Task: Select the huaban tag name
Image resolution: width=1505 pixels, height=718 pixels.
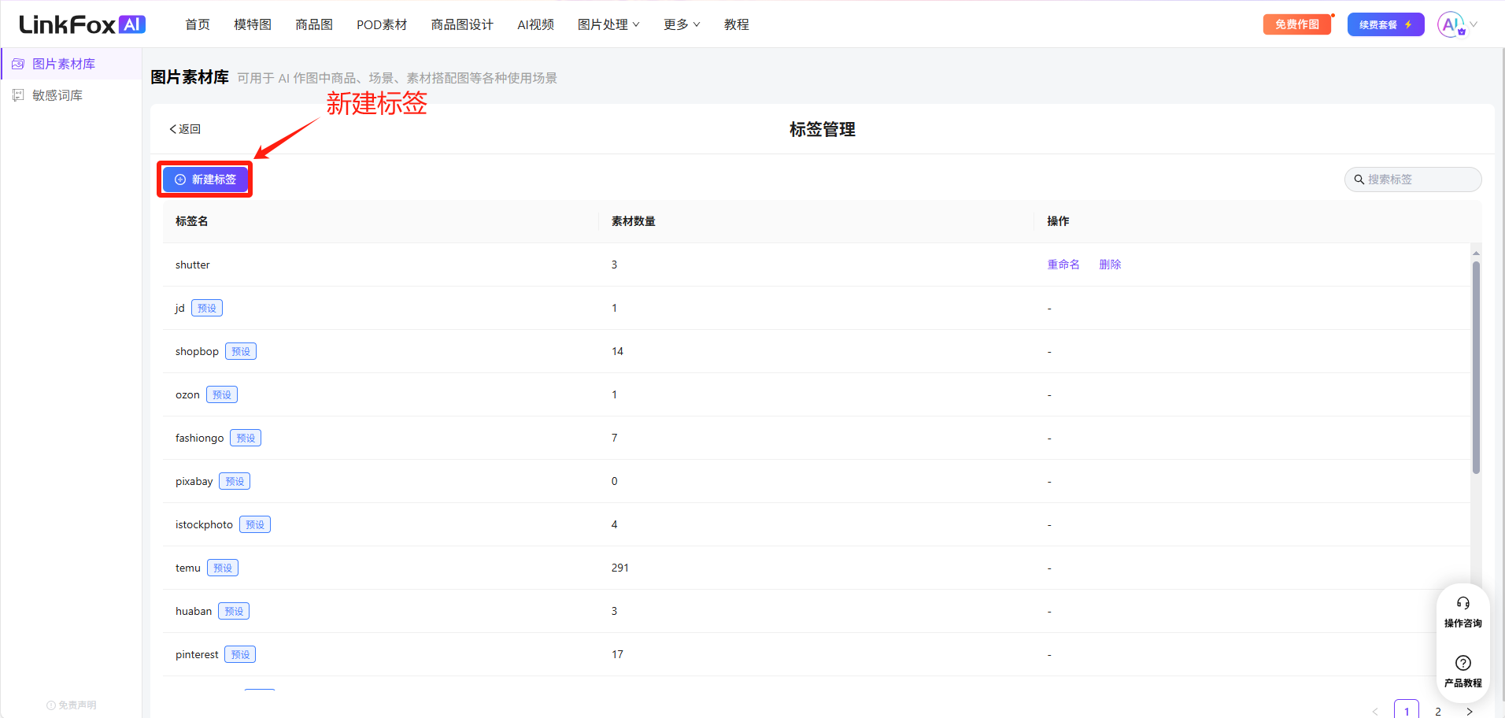Action: [194, 611]
